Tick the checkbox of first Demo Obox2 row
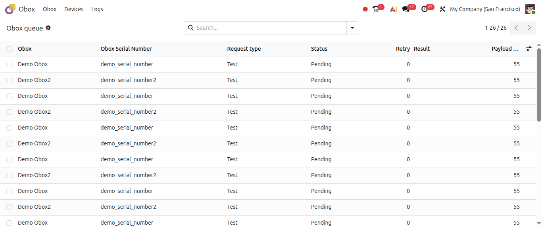 pyautogui.click(x=9, y=80)
